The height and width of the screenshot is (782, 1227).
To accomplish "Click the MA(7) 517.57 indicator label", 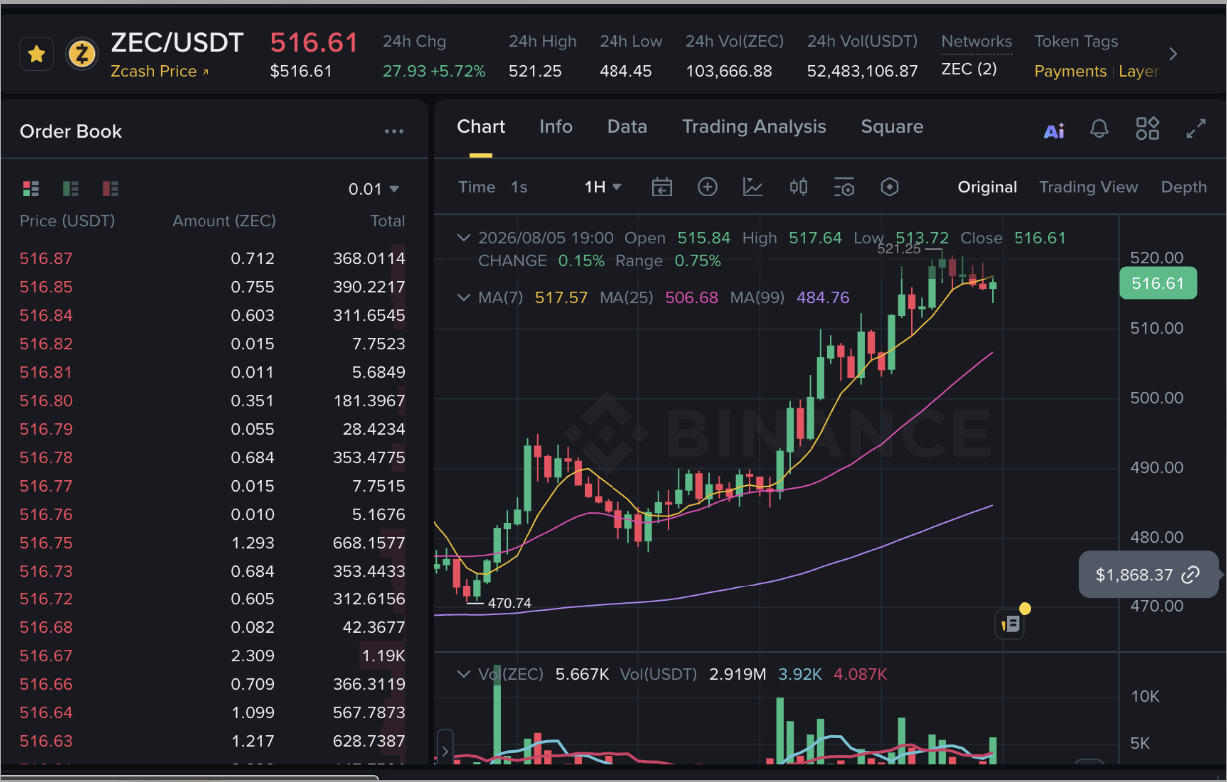I will tap(534, 297).
